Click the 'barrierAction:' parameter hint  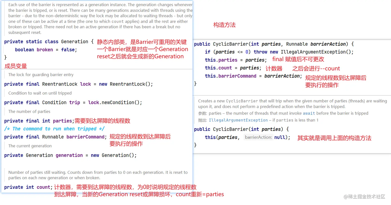point(259,137)
